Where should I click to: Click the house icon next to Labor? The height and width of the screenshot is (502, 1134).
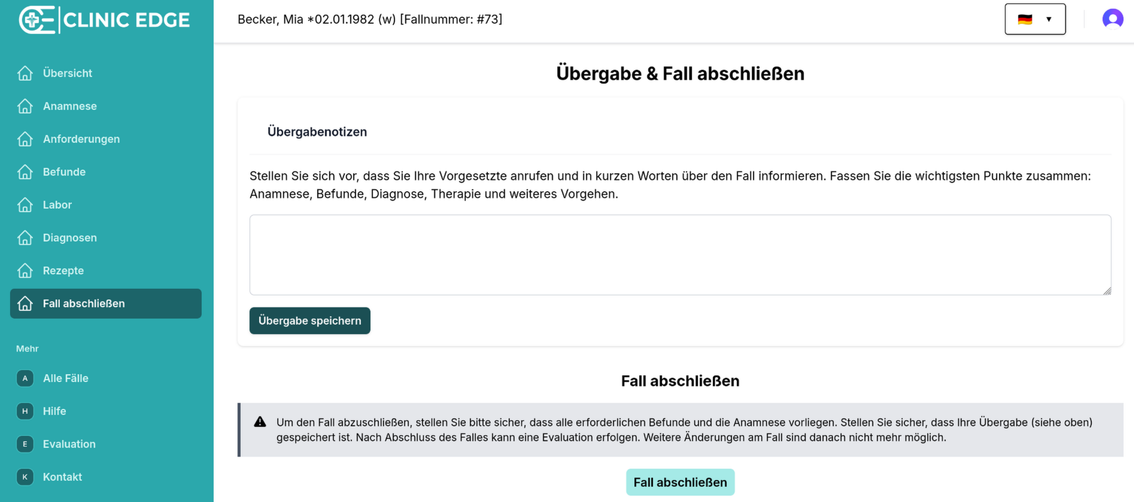coord(25,205)
